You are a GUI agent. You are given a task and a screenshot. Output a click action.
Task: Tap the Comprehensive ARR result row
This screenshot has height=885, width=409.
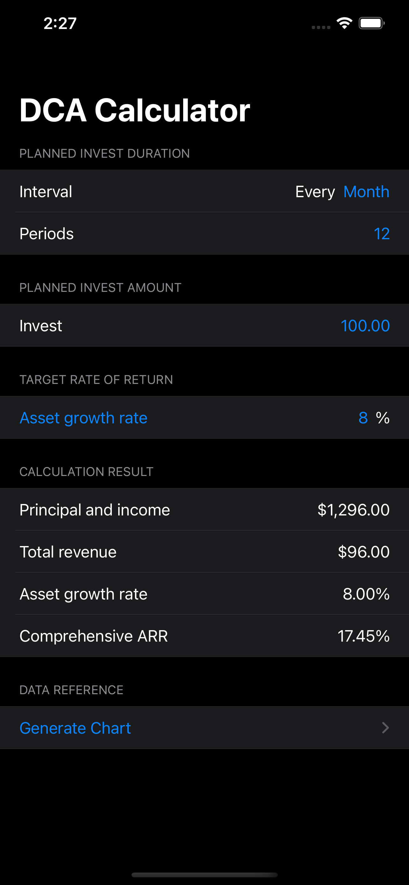pyautogui.click(x=204, y=636)
